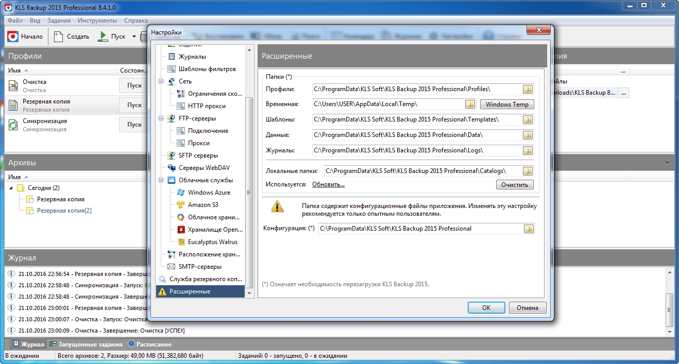679x364 pixels.
Task: Select the Eucalyptus Walrus icon
Action: tap(181, 242)
